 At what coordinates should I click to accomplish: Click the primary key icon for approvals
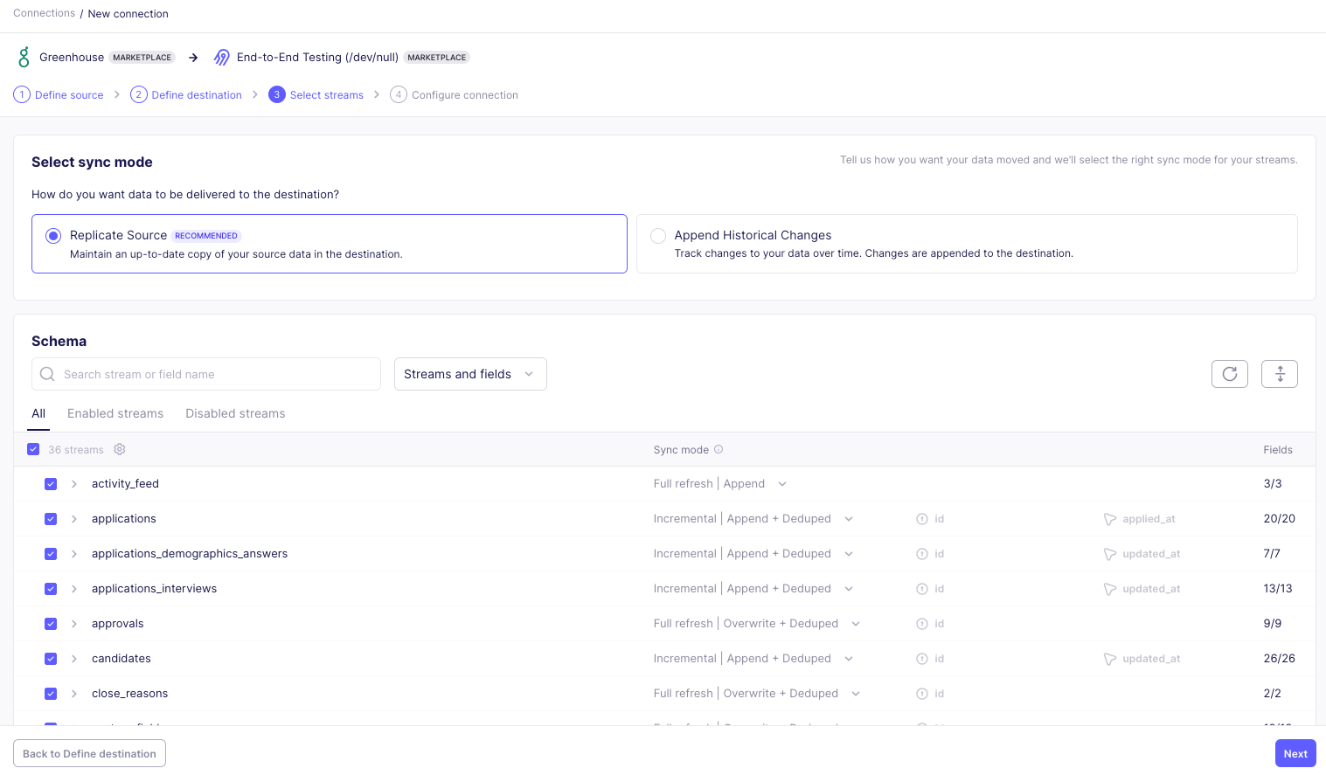tap(921, 624)
